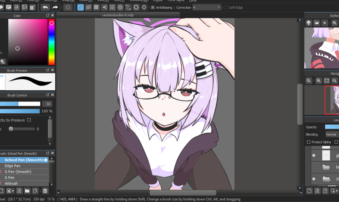Screen dimensions: 339x202
Task: Enable the Protect Alpha checkbox
Action: (308, 142)
